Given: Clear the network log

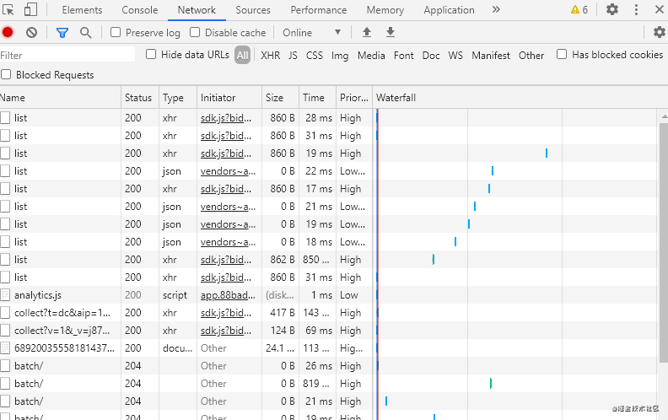Looking at the screenshot, I should [x=31, y=32].
